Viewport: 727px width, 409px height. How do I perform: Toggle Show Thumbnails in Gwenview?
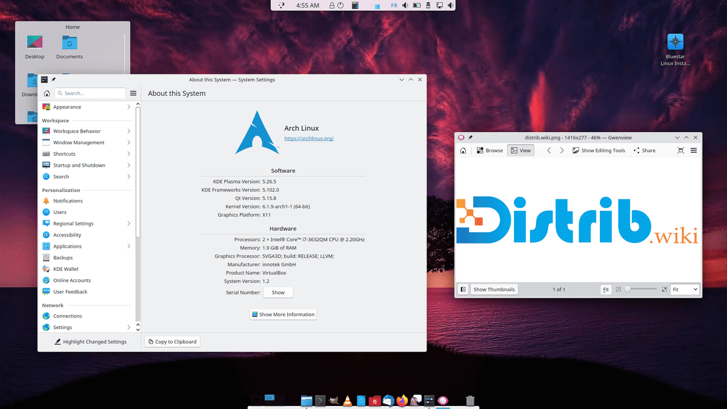click(x=494, y=290)
